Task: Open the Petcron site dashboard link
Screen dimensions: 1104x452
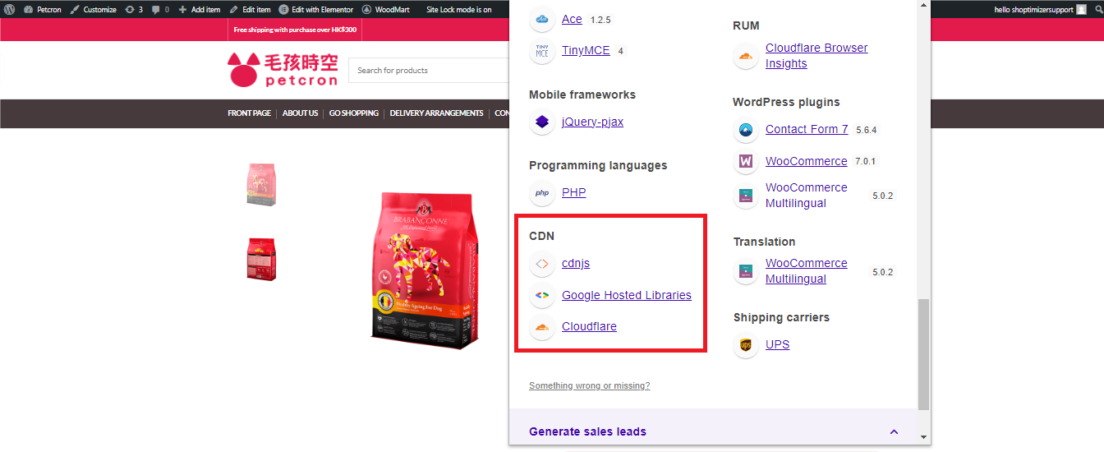Action: coord(43,9)
